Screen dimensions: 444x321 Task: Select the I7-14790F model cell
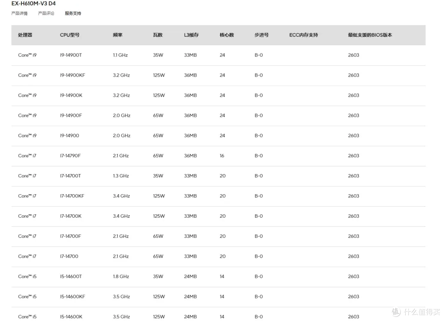pyautogui.click(x=70, y=156)
